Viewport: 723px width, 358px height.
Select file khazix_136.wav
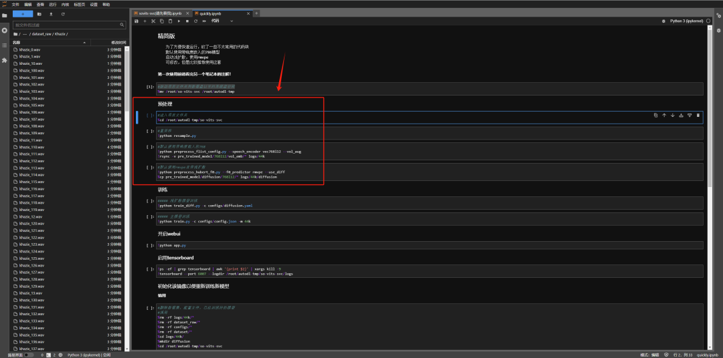(68, 341)
